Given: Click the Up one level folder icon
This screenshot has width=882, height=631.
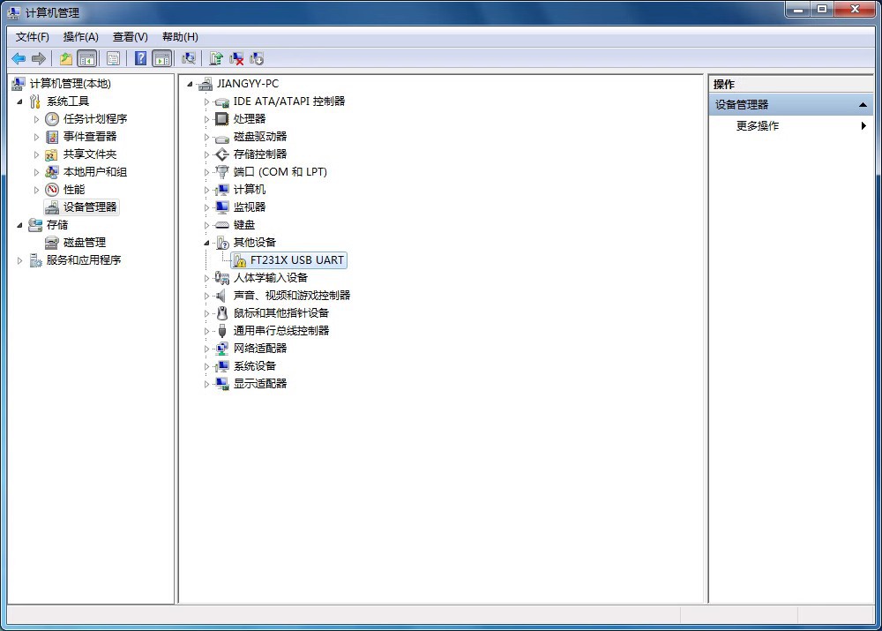Looking at the screenshot, I should tap(66, 58).
